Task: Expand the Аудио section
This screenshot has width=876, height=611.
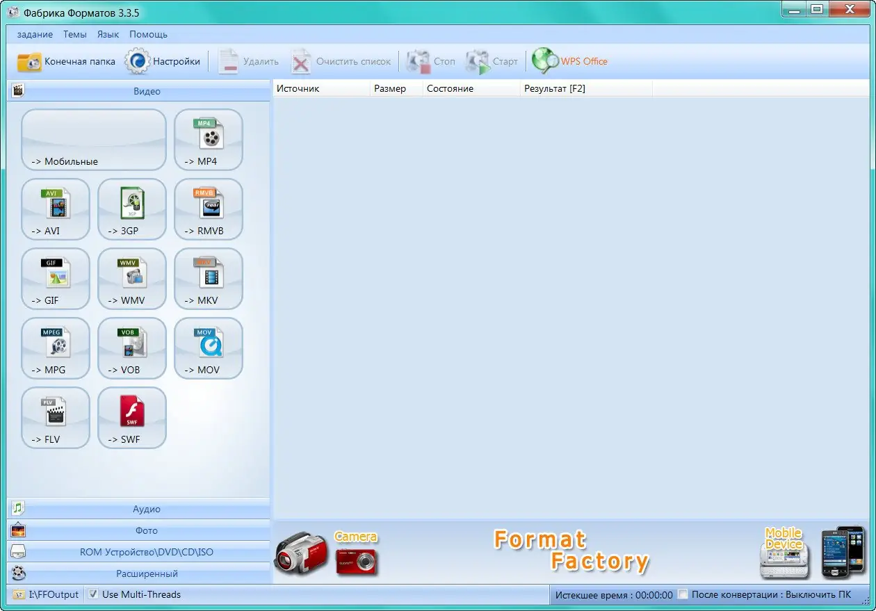Action: click(x=138, y=509)
